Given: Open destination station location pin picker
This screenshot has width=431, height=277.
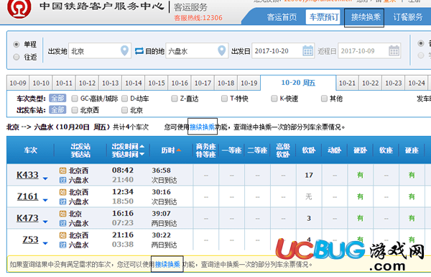Looking at the screenshot, I should point(221,50).
